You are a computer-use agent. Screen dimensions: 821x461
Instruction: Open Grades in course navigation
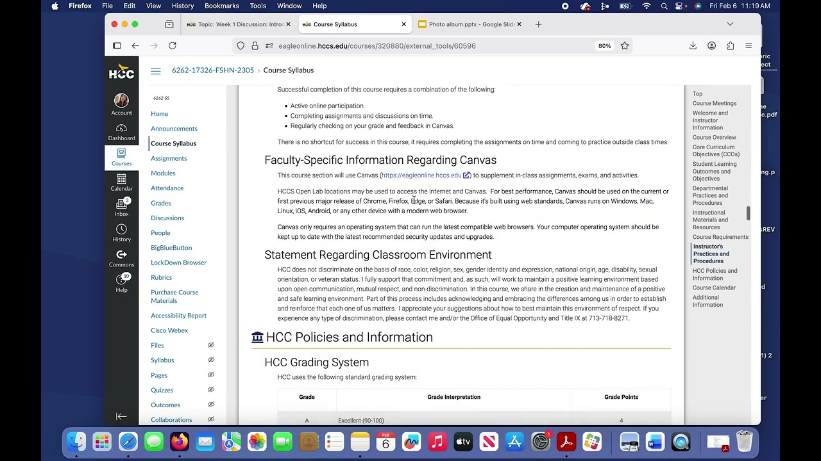160,203
